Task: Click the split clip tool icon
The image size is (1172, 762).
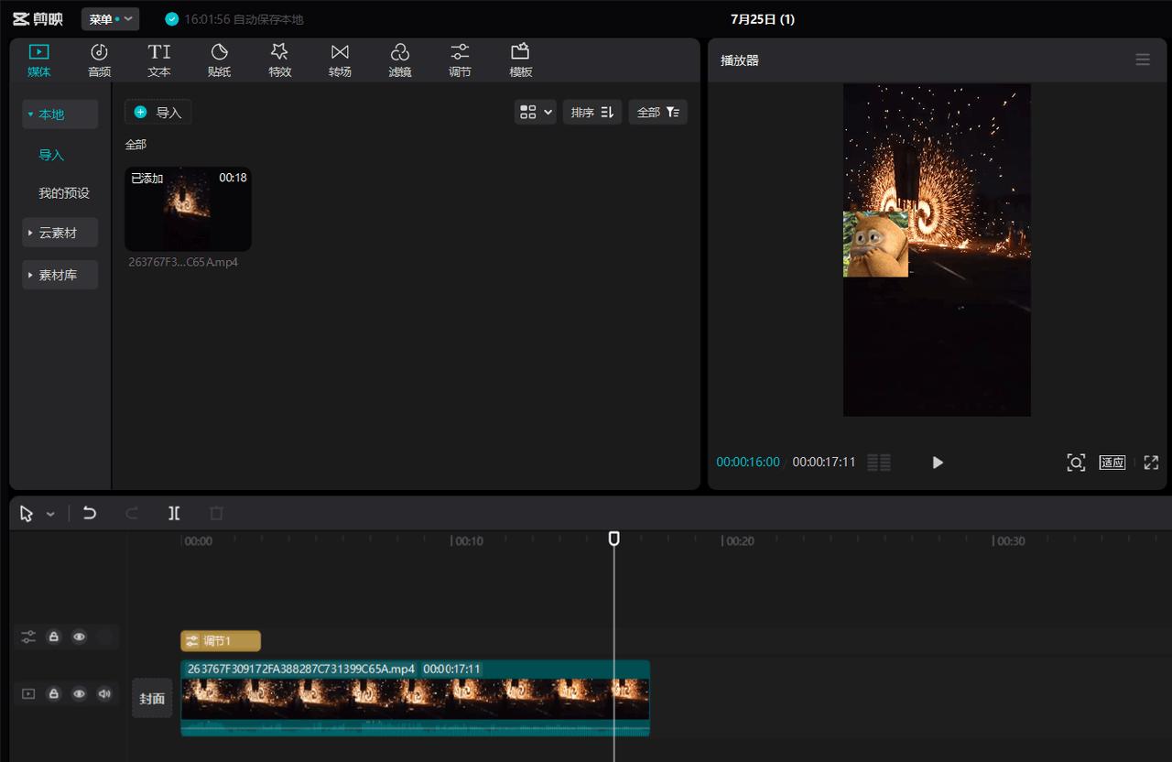Action: click(174, 514)
